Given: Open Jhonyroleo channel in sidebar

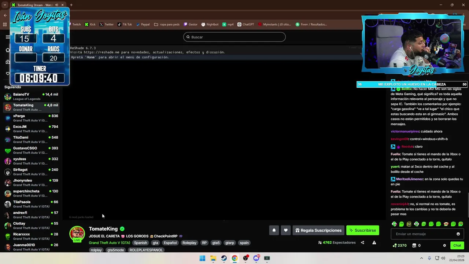Looking at the screenshot, I should pos(31,182).
